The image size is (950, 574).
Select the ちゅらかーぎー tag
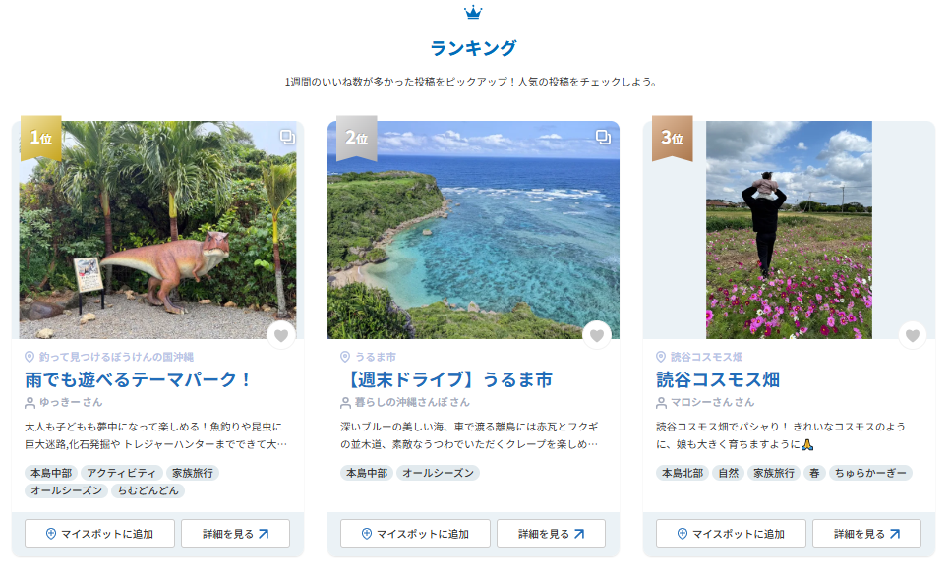click(870, 473)
